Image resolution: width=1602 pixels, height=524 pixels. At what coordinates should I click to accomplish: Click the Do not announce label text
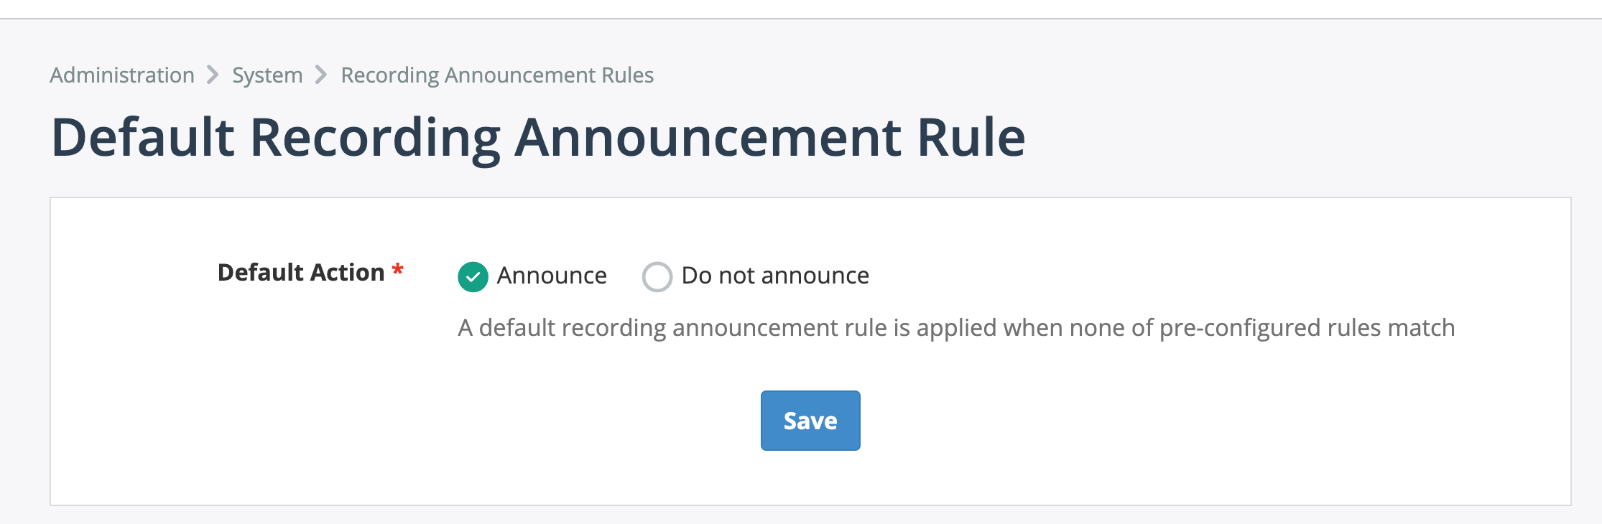775,276
